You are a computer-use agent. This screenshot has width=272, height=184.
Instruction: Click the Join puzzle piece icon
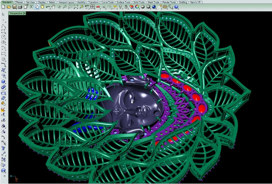click(3, 104)
